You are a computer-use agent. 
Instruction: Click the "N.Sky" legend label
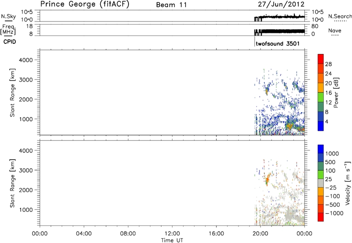pos(8,16)
